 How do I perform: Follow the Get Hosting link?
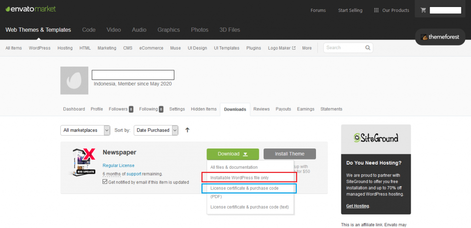357,206
